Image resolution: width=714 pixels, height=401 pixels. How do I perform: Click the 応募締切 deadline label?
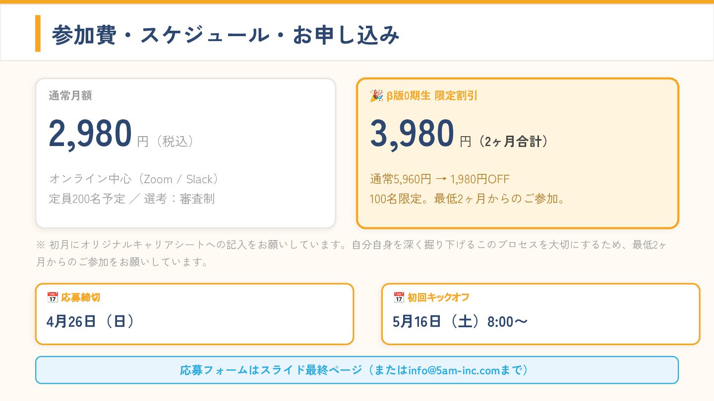tap(81, 298)
